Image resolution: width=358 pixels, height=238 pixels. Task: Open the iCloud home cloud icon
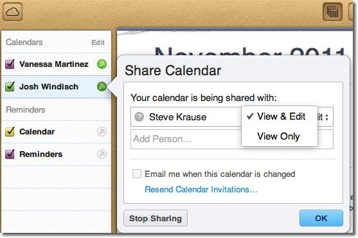(13, 12)
